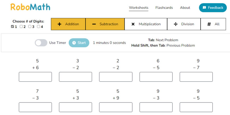This screenshot has height=115, width=230.
Task: Click the division sign icon
Action: click(176, 24)
